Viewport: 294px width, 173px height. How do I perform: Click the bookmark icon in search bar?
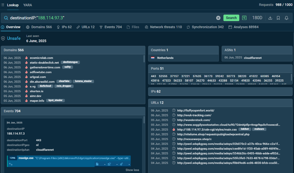(278, 18)
